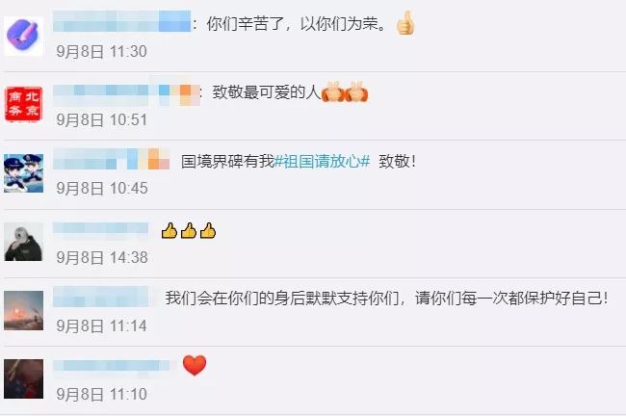Click the thumbs-up emoji after 以你们为荣
Image resolution: width=626 pixels, height=416 pixels.
point(405,23)
